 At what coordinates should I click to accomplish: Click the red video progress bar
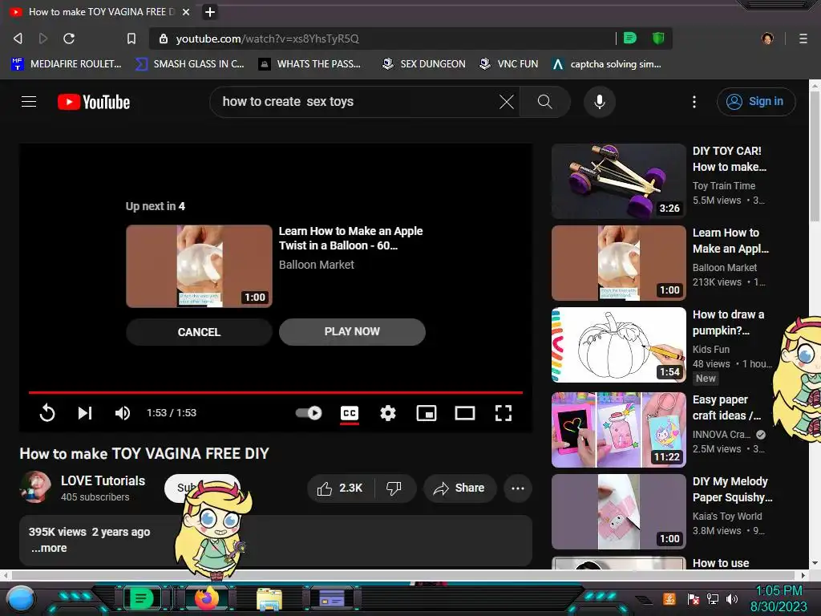[276, 392]
